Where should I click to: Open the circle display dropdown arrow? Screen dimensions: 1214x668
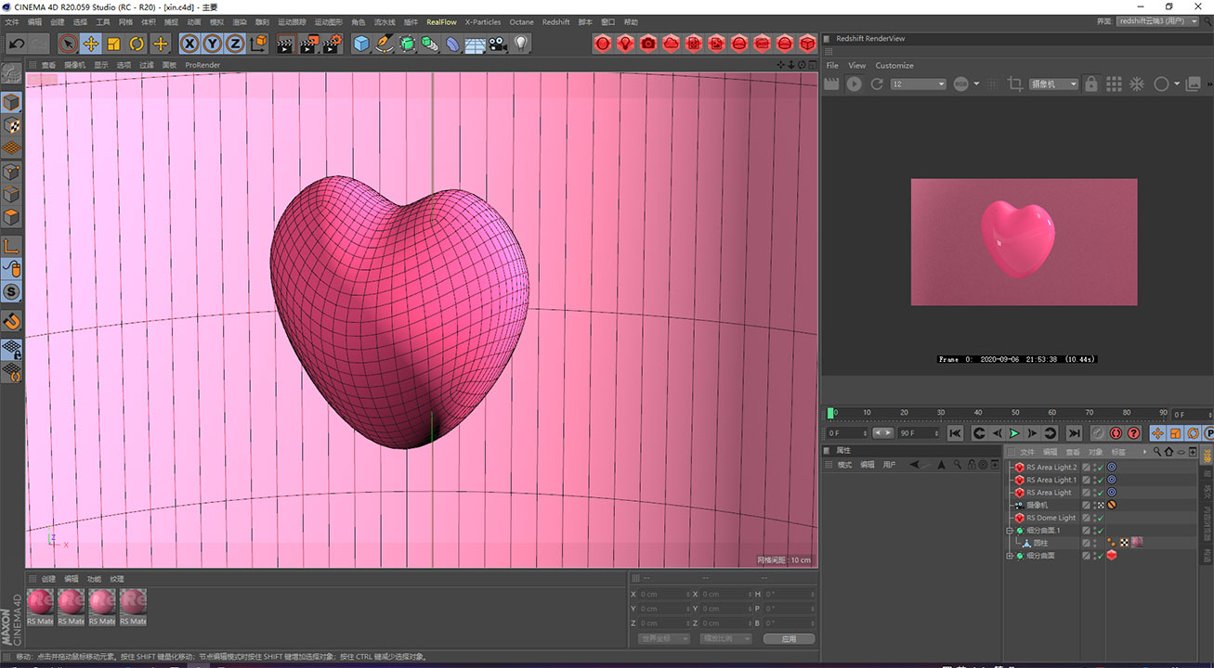coord(1177,83)
